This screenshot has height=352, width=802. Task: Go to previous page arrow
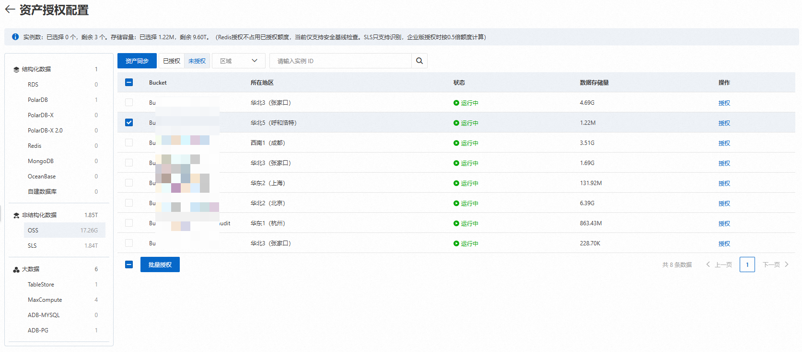708,264
